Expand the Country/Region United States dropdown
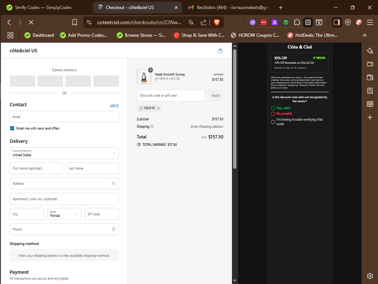The height and width of the screenshot is (284, 378). [64, 153]
